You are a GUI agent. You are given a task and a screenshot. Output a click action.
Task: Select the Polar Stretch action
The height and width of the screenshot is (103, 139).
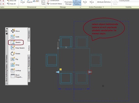(x=18, y=48)
